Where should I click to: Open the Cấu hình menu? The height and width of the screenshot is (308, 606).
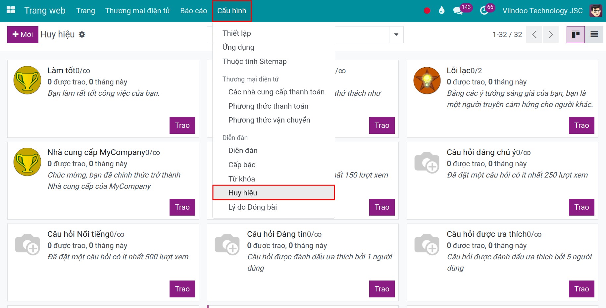232,11
